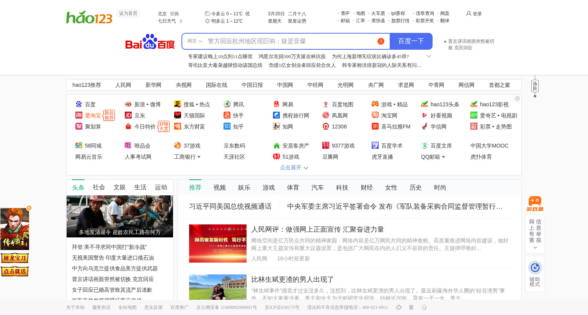
Task: Expand the 七日天气 forecast arrow
Action: 181,21
